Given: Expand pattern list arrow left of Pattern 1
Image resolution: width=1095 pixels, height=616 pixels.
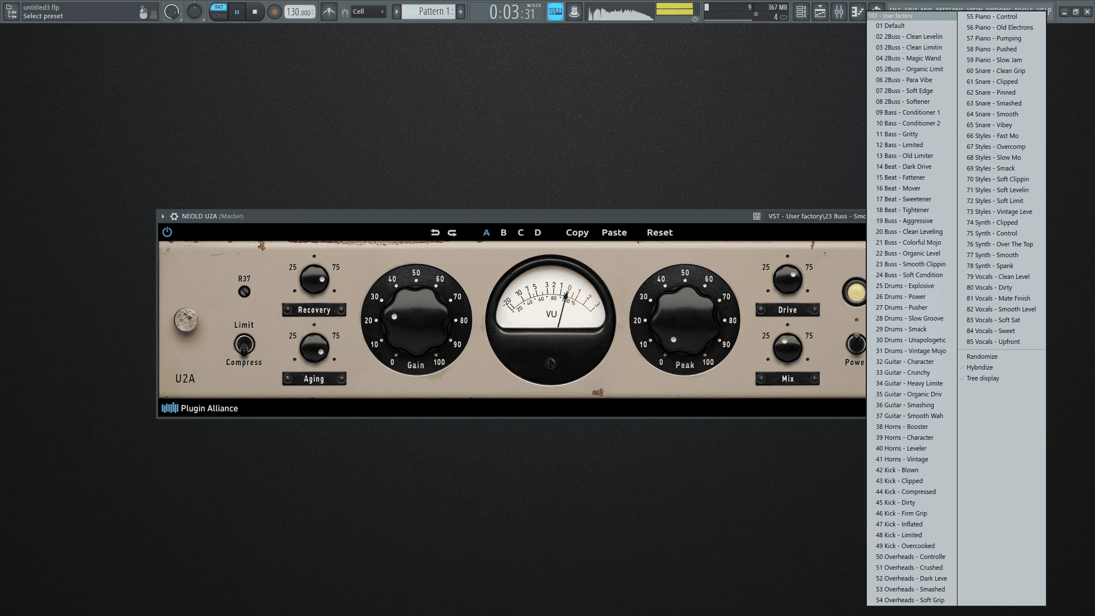Looking at the screenshot, I should point(396,11).
